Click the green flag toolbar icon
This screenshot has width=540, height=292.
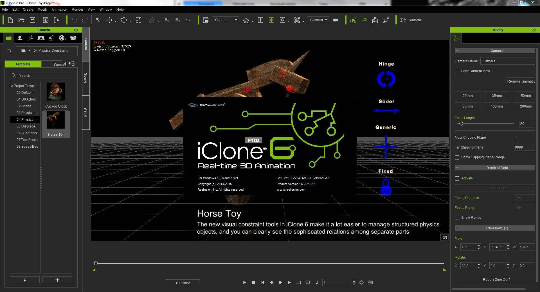coord(364,20)
